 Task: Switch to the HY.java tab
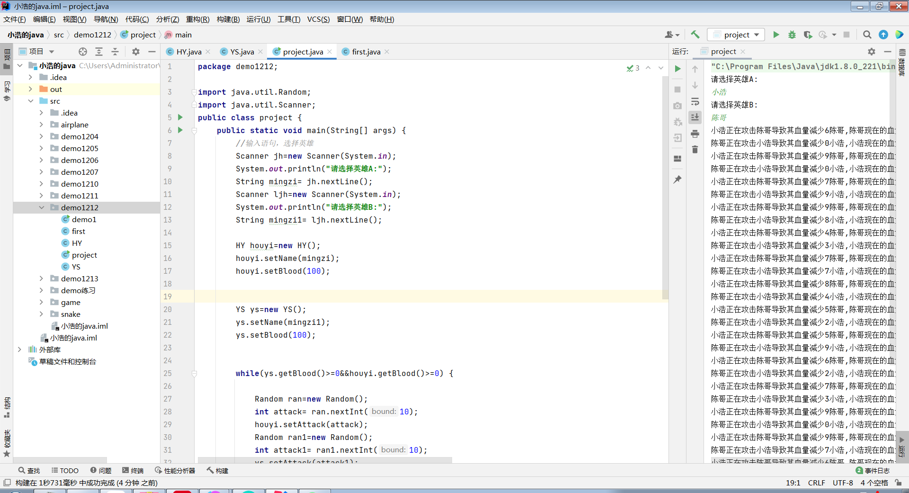click(188, 52)
